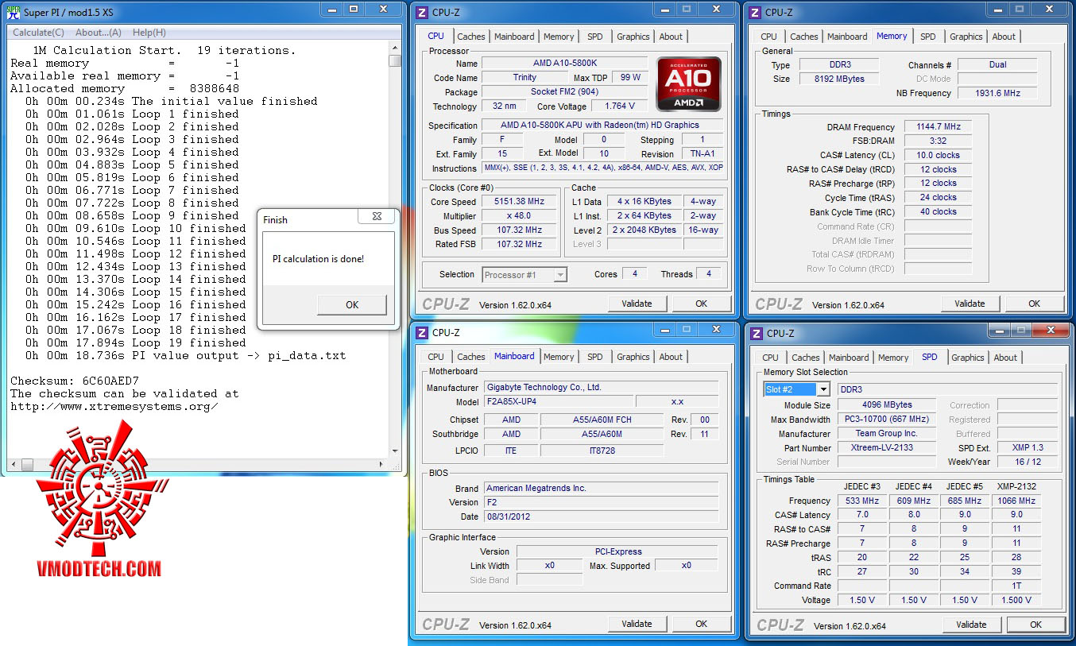Click the Core Speed value '5151.38 MHz'
This screenshot has width=1076, height=646.
click(520, 202)
